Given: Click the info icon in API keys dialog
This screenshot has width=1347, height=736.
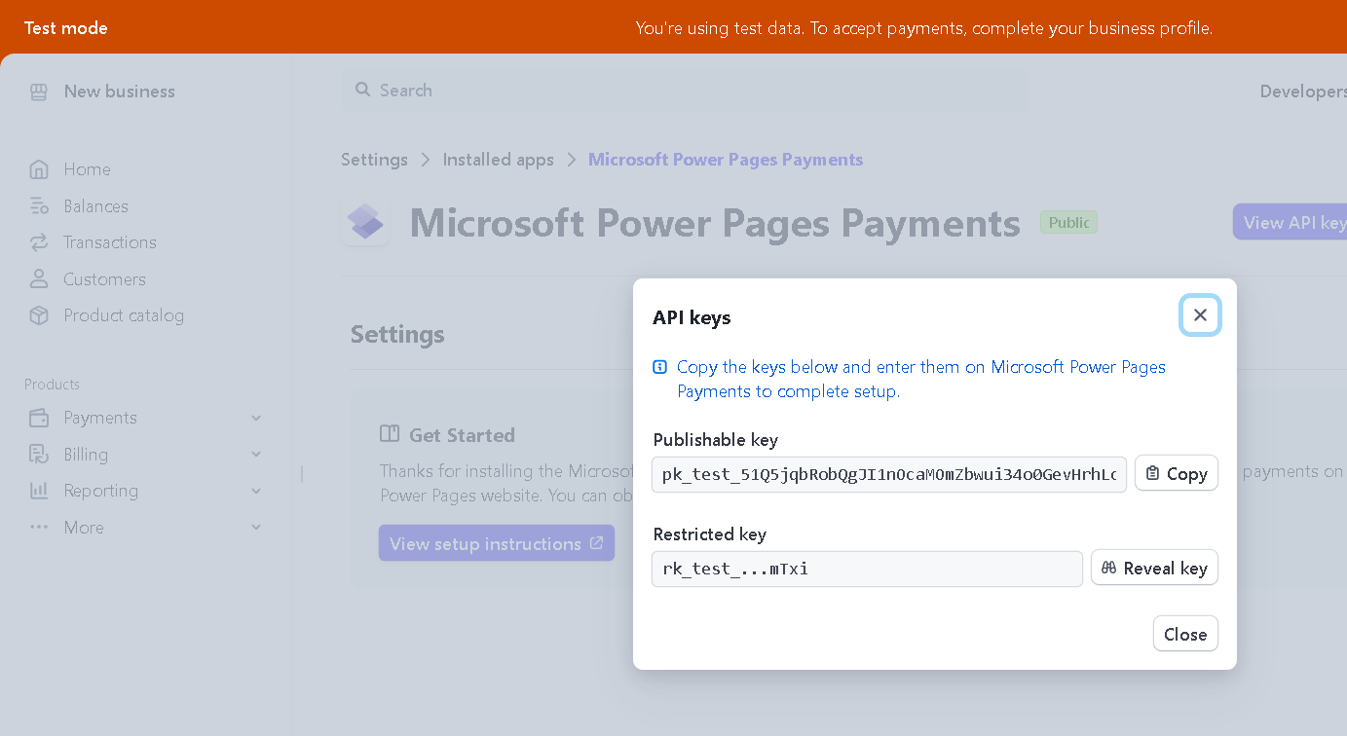Looking at the screenshot, I should (x=660, y=367).
